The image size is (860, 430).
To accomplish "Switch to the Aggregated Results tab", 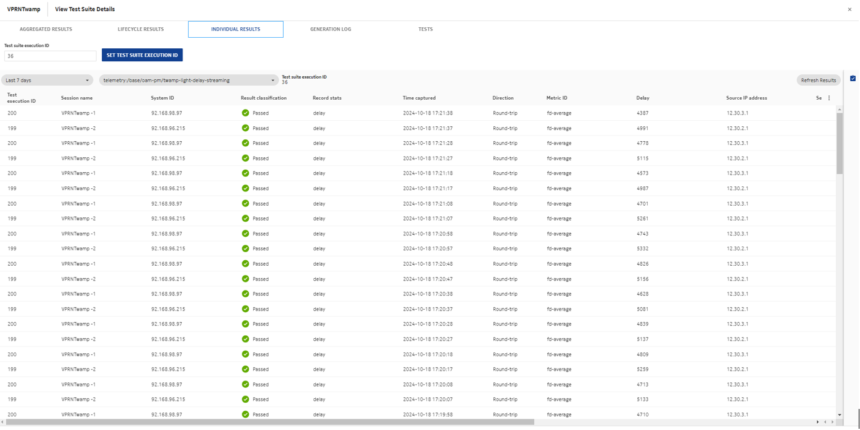I will tap(46, 29).
